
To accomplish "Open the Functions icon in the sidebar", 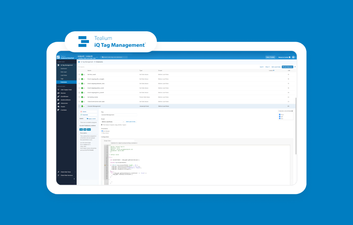I will [x=58, y=110].
